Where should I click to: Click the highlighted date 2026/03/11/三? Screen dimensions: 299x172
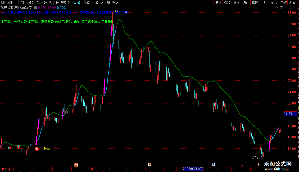(x=193, y=169)
